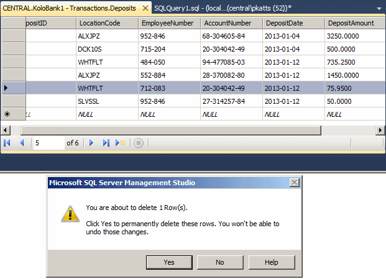Click the current record number field

(48, 143)
